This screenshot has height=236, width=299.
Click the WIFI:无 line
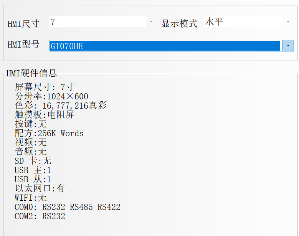[31, 198]
